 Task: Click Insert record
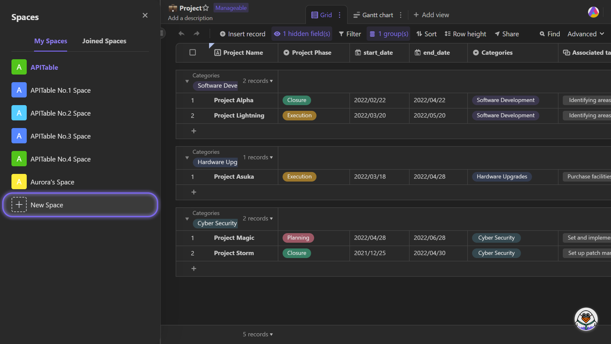coord(242,34)
